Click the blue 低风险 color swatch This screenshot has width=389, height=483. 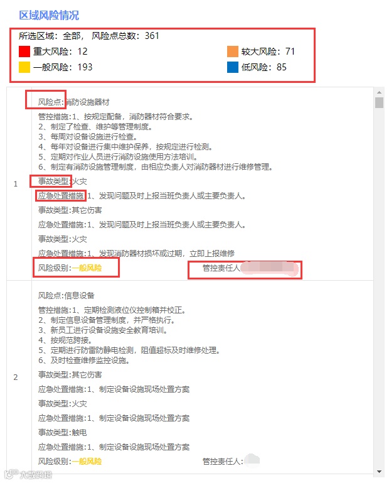pyautogui.click(x=233, y=67)
